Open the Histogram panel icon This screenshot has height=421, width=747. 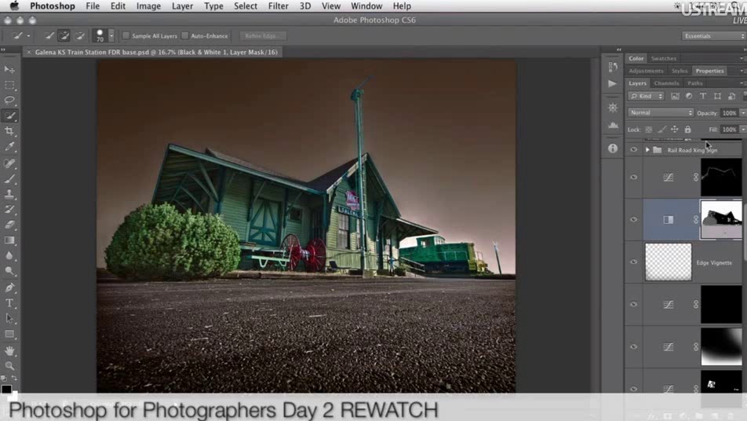tap(613, 126)
